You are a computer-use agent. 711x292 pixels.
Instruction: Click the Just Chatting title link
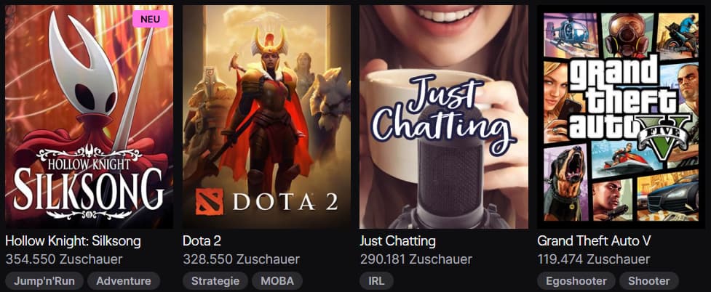(x=397, y=241)
